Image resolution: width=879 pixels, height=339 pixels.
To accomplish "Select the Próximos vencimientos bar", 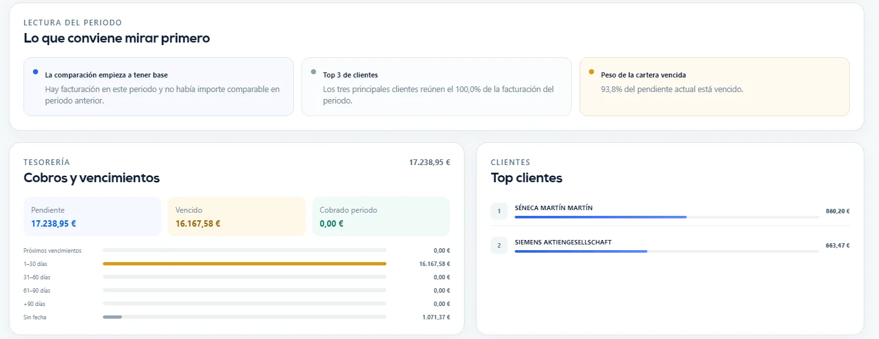I will point(244,250).
